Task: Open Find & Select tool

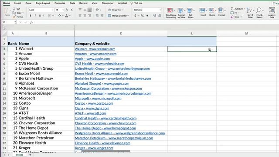Action: [x=259, y=13]
